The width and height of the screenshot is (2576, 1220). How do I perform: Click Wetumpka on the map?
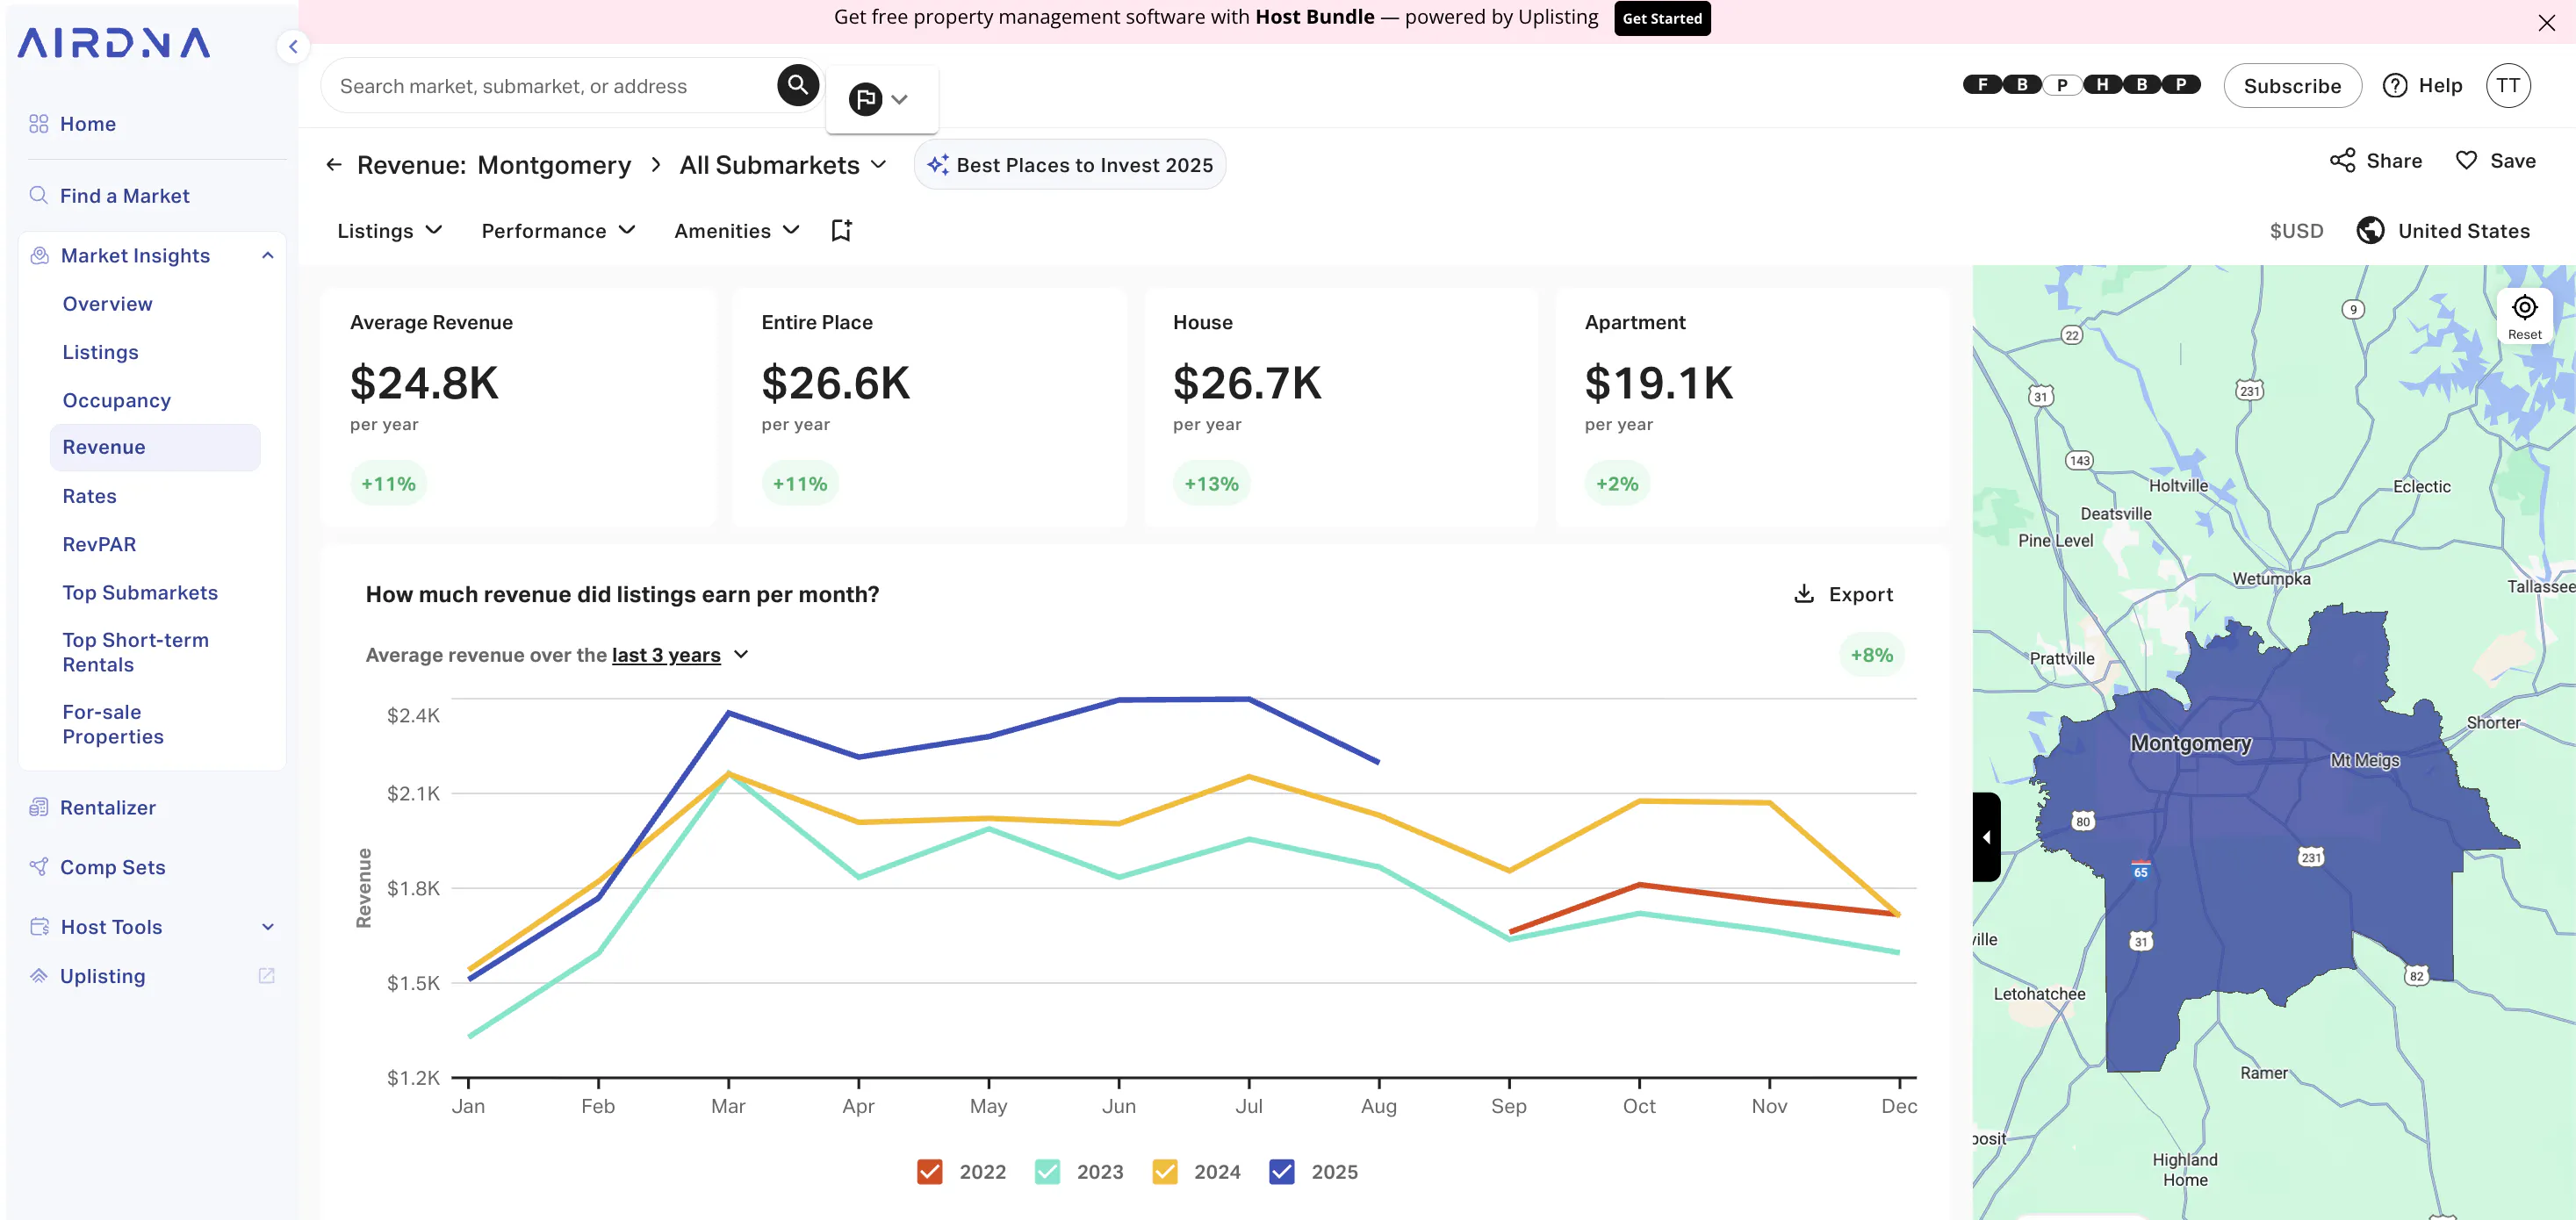point(2271,579)
